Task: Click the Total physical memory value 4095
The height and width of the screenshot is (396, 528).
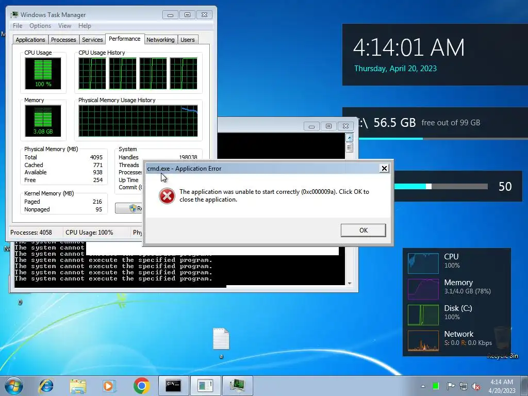Action: 96,157
